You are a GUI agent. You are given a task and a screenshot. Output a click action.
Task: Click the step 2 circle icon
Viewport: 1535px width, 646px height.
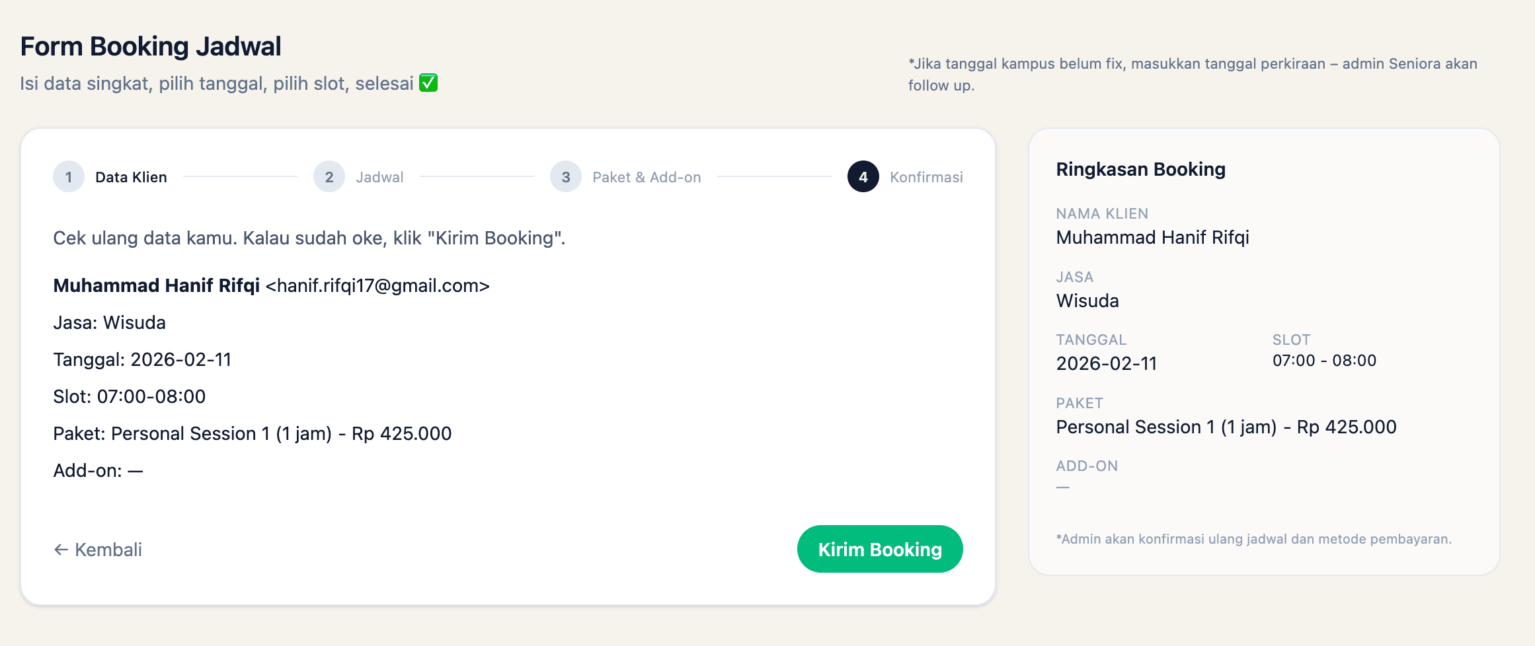click(329, 177)
